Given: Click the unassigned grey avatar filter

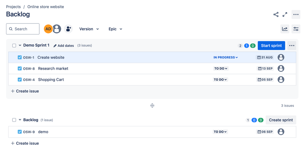Looking at the screenshot, I should tap(57, 29).
